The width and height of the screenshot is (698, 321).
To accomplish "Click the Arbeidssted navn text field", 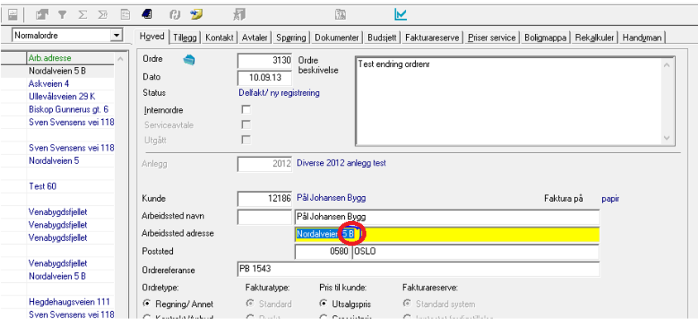I will [x=447, y=217].
